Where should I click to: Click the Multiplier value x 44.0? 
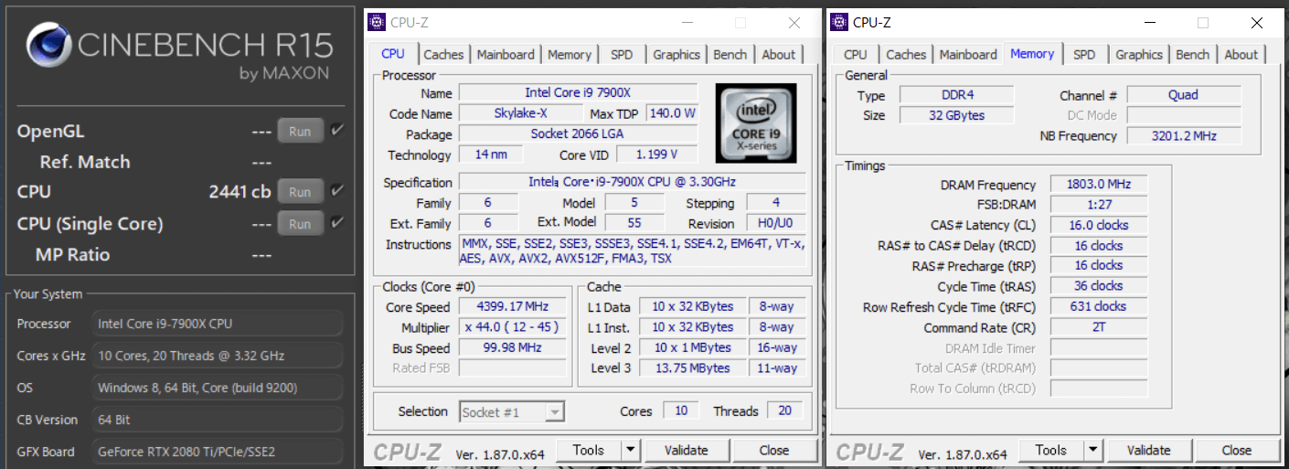tap(512, 327)
